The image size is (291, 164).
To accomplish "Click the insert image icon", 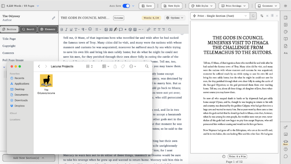I will (x=106, y=29).
